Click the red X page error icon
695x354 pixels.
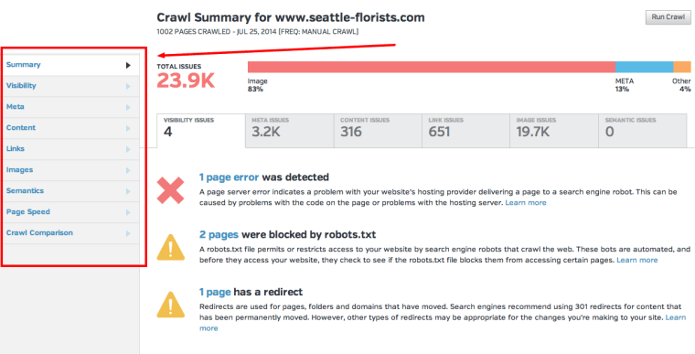point(171,190)
